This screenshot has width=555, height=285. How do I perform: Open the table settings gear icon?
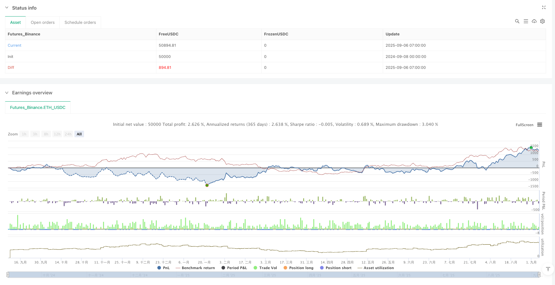click(542, 21)
